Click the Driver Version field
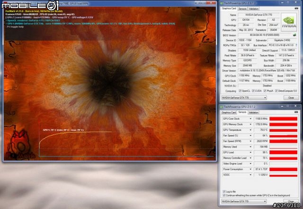This screenshot has height=209, width=303. point(267,70)
